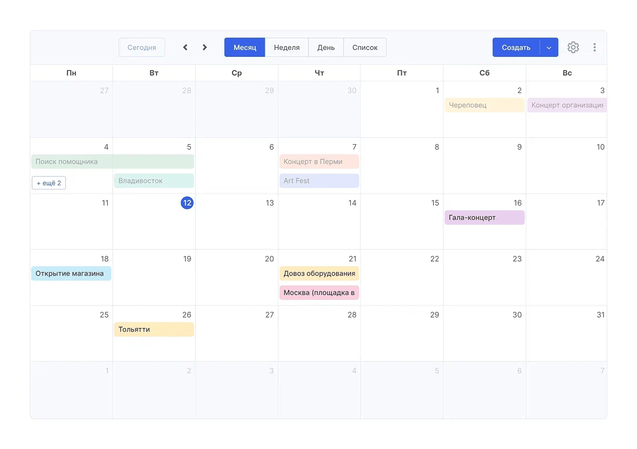Go to next month with right arrow

[205, 47]
